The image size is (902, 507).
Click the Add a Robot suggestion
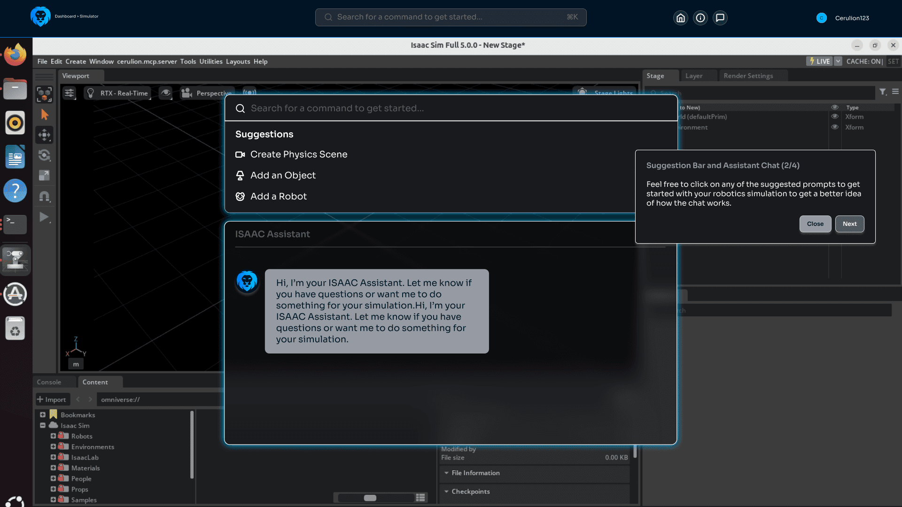tap(278, 196)
